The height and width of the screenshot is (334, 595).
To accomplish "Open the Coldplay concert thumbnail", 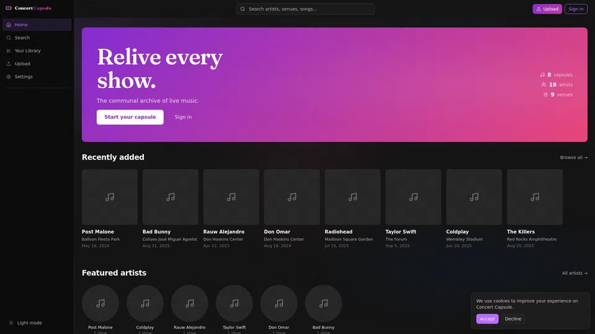I will (x=474, y=197).
